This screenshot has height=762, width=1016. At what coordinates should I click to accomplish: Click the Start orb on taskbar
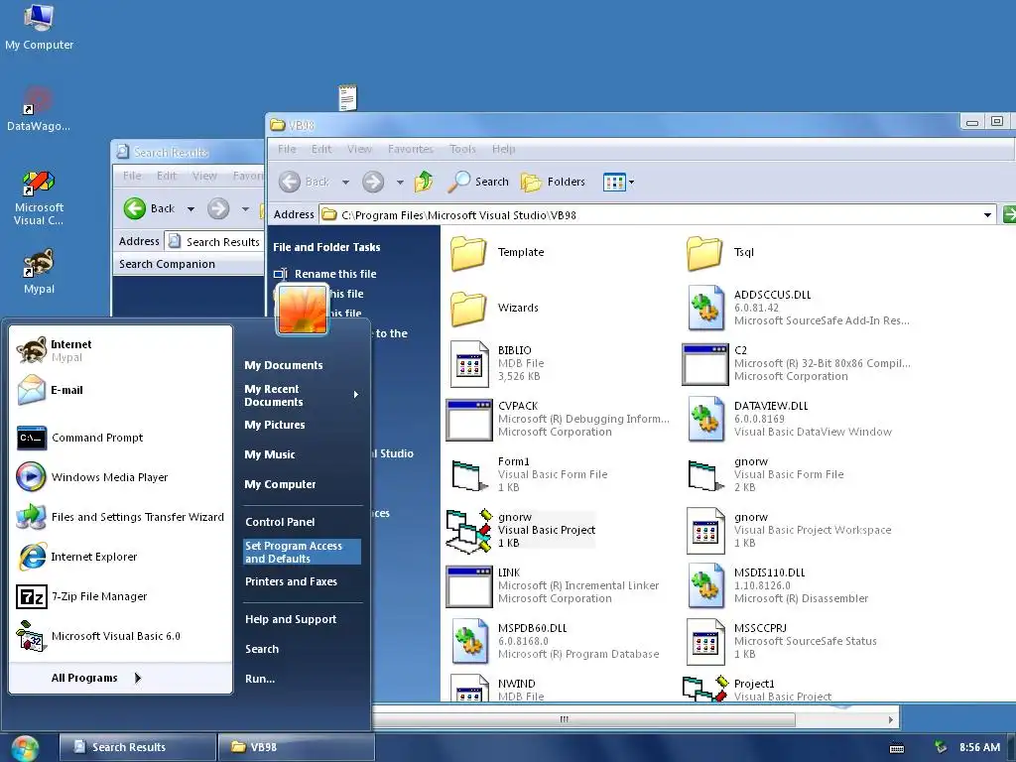click(25, 748)
